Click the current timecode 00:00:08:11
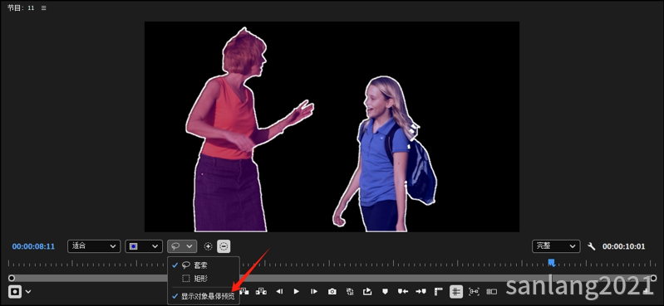Screen dimensions: 664x306 coord(33,246)
